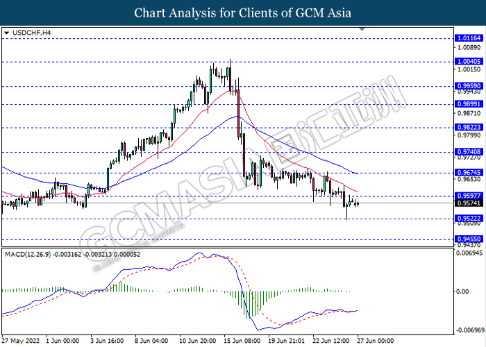
Task: Click the MACD(12,26,9) indicator label
Action: [x=72, y=255]
